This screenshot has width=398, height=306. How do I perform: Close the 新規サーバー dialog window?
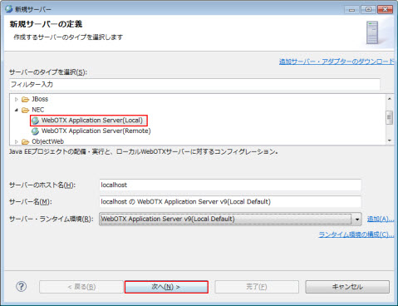pyautogui.click(x=385, y=9)
